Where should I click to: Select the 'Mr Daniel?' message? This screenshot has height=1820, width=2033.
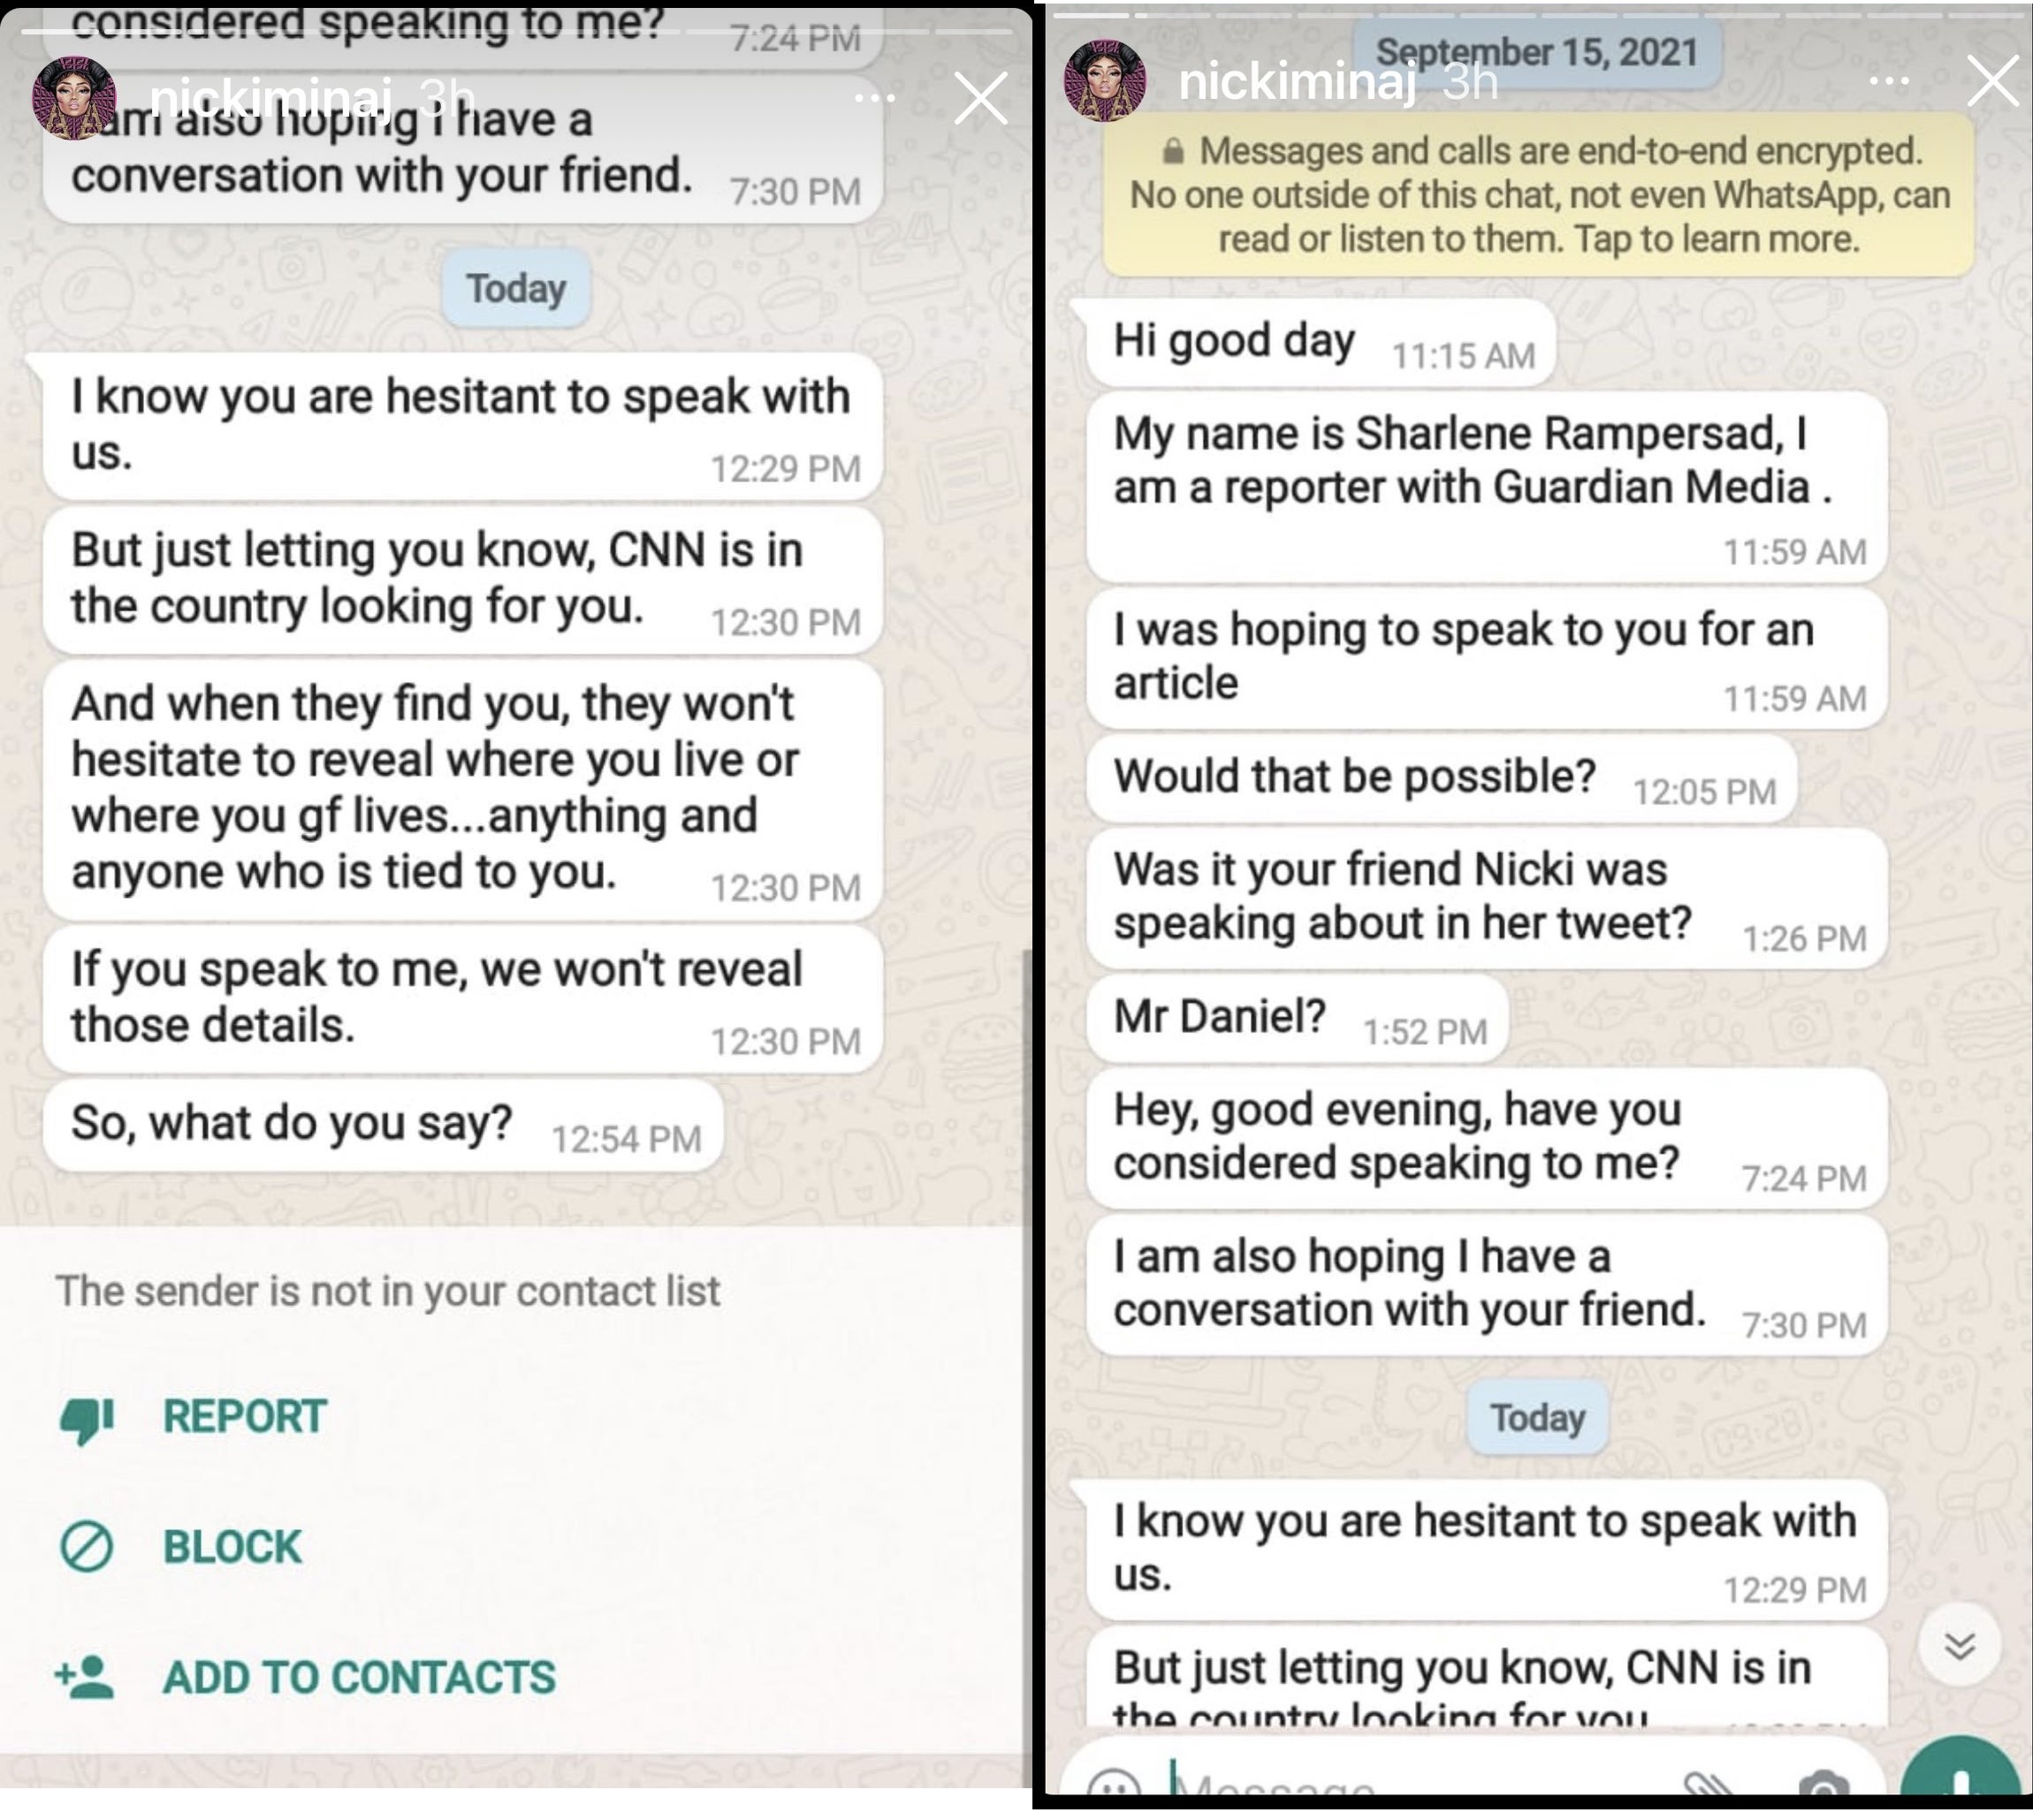click(1298, 1018)
